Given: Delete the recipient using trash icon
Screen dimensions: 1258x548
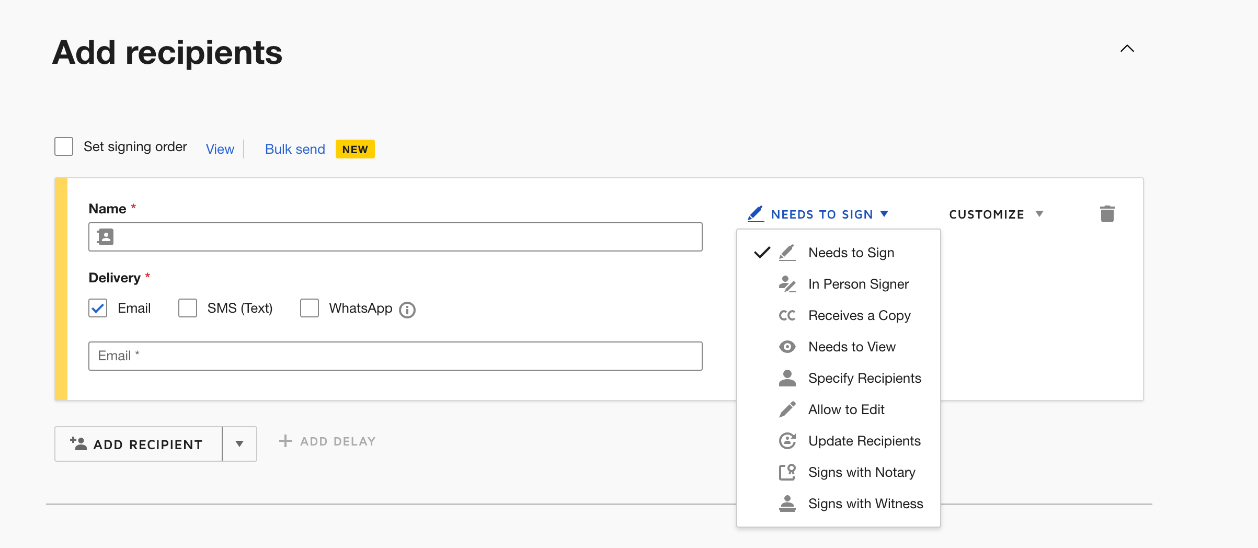Looking at the screenshot, I should [x=1108, y=213].
